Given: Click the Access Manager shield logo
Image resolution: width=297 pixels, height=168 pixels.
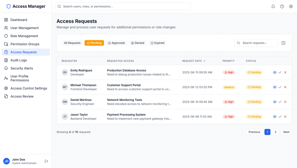Looking at the screenshot, I should pyautogui.click(x=9, y=6).
